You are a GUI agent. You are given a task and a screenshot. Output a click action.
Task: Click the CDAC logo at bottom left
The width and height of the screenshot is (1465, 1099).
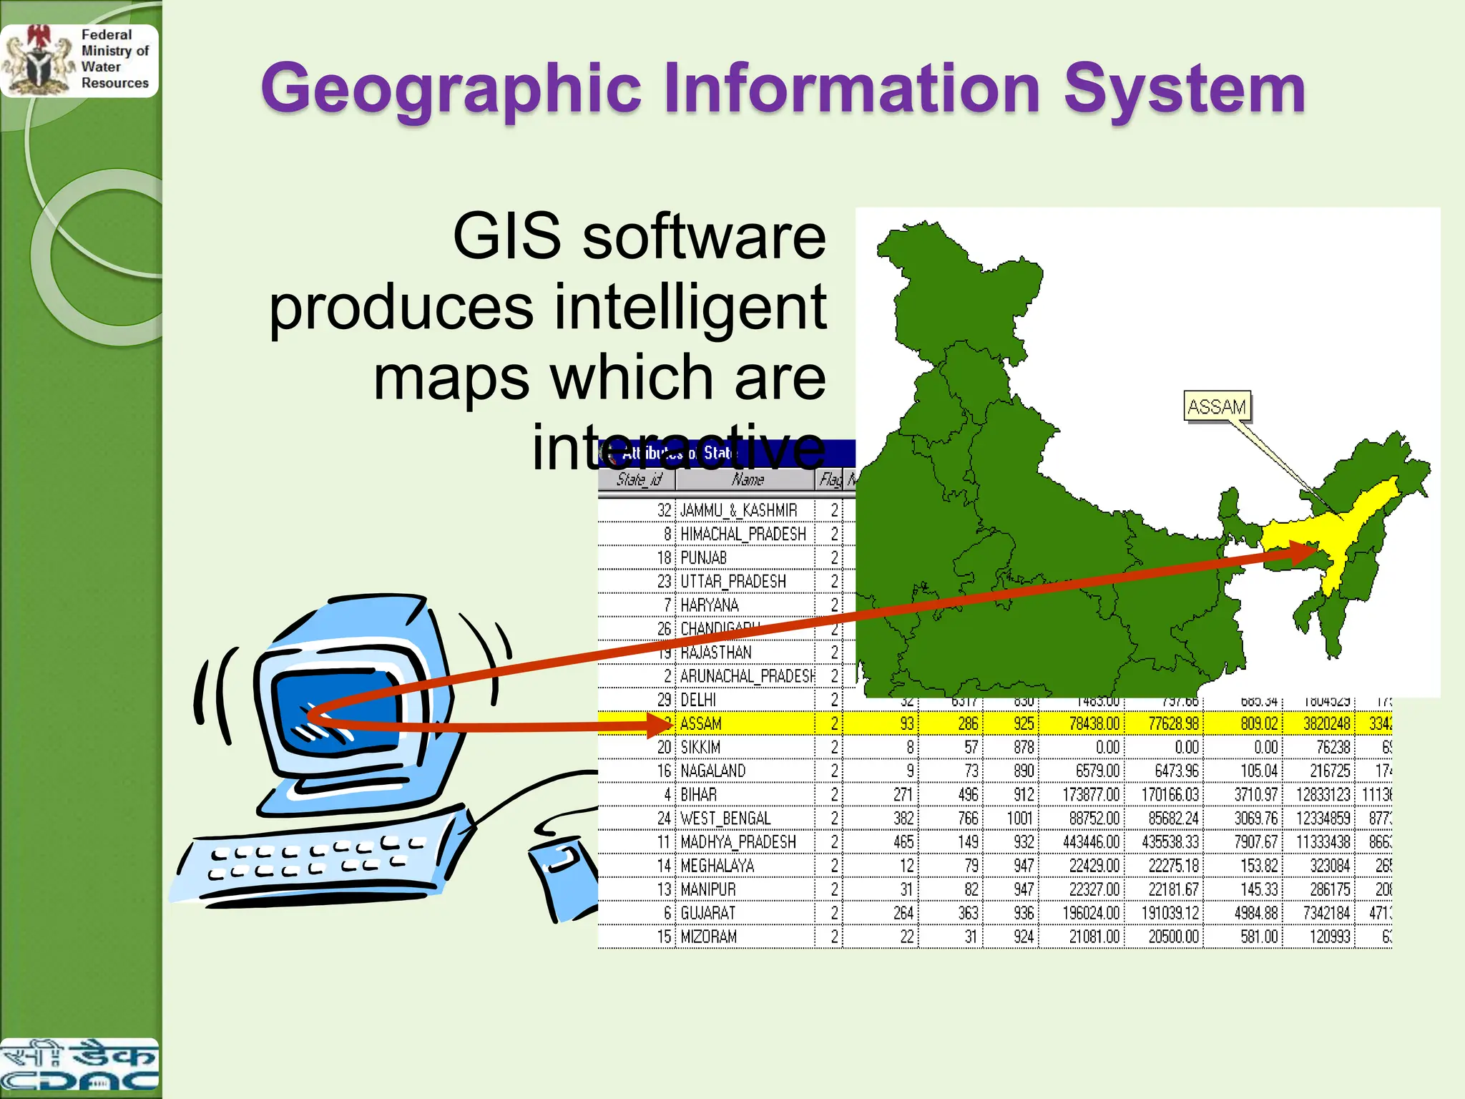pos(79,1066)
